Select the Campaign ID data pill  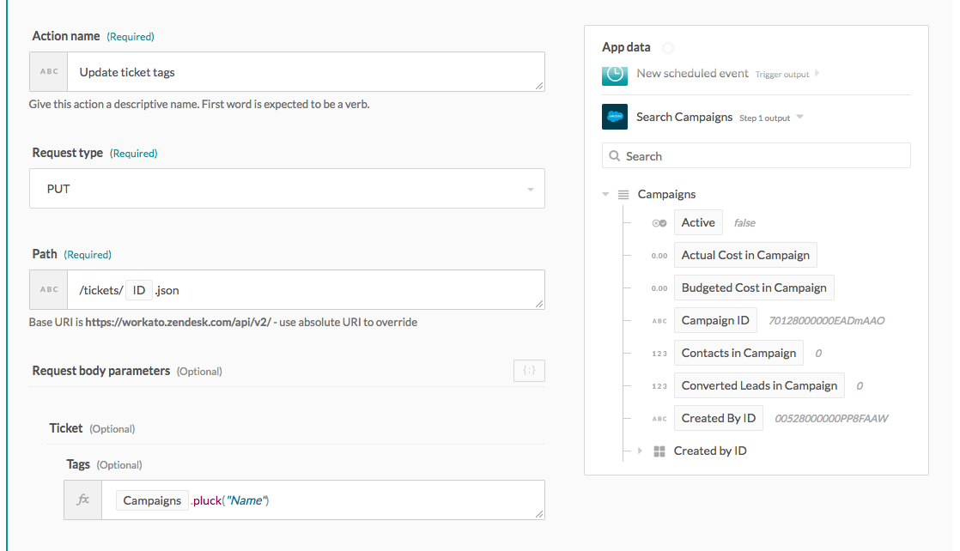[714, 321]
